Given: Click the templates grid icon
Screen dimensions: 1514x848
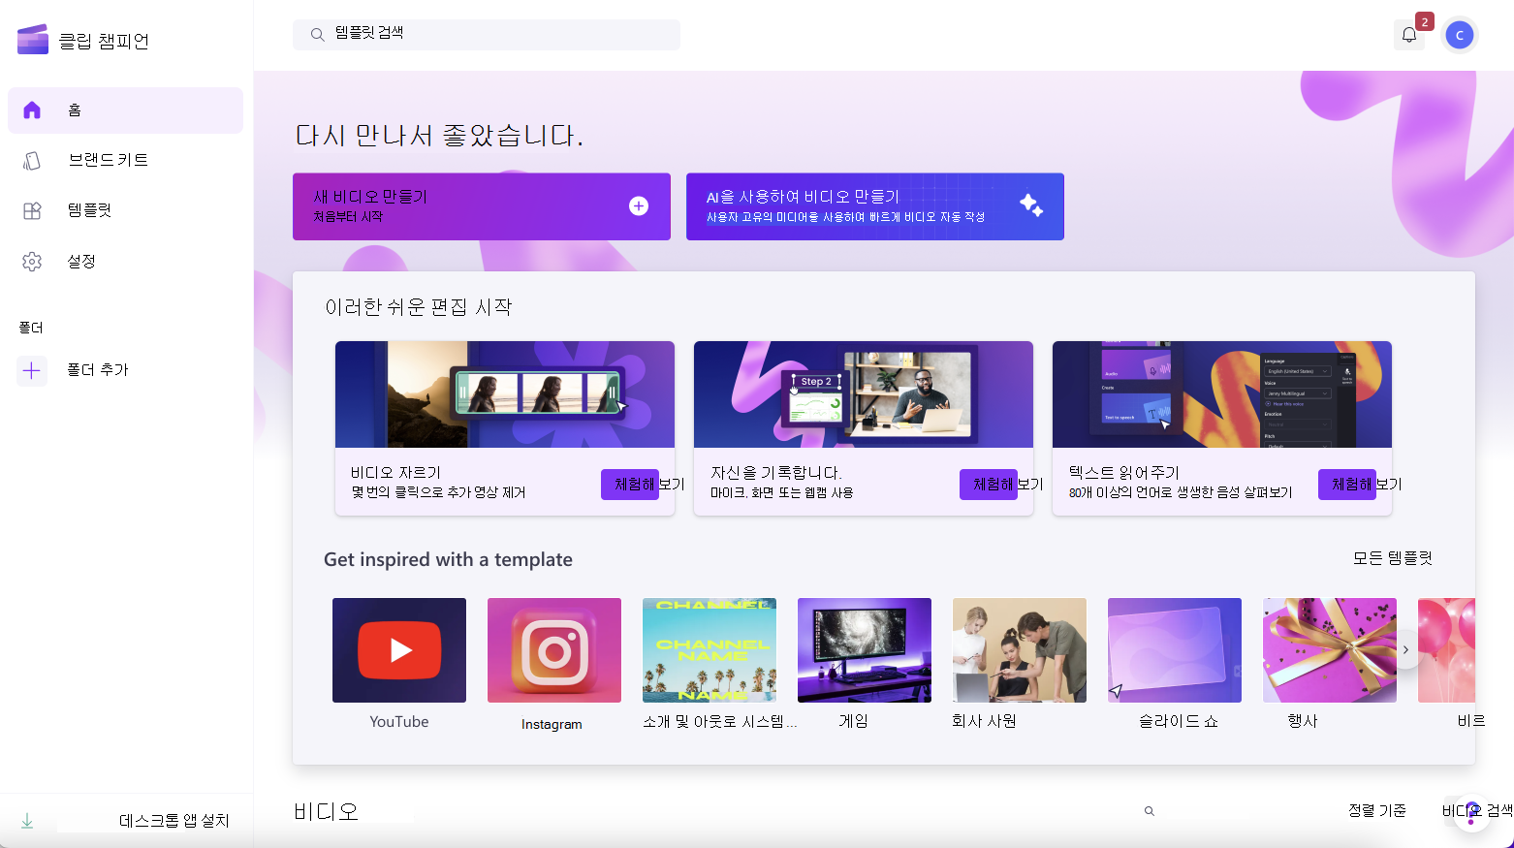Looking at the screenshot, I should 32,210.
